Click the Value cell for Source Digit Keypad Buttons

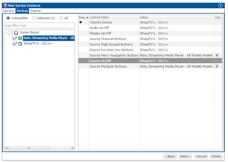click(177, 44)
